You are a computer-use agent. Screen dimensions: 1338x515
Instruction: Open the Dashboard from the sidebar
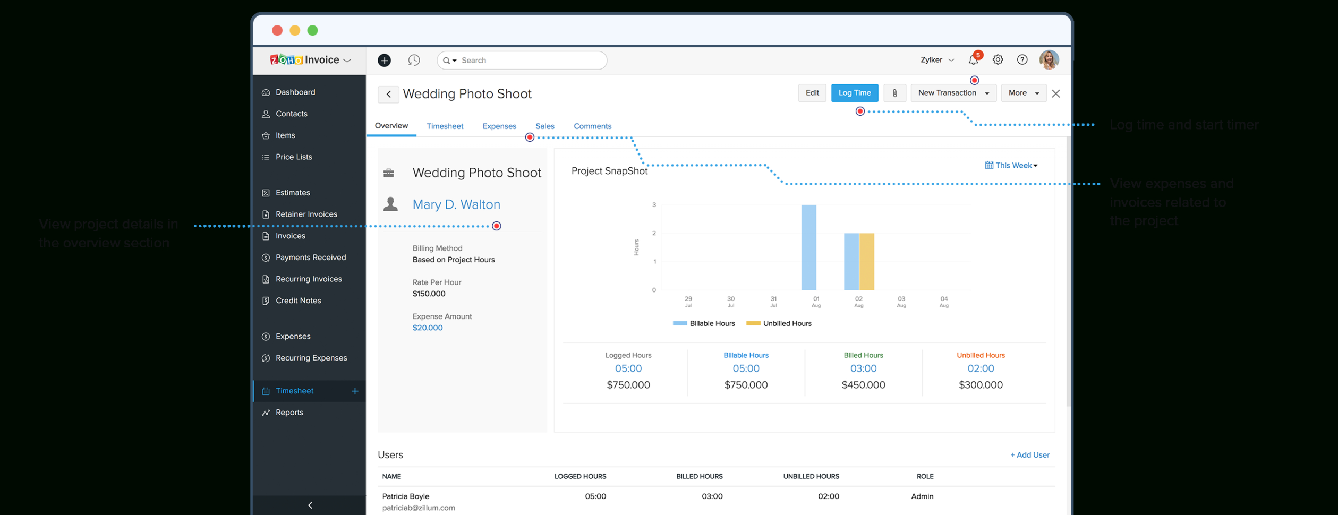pos(295,92)
